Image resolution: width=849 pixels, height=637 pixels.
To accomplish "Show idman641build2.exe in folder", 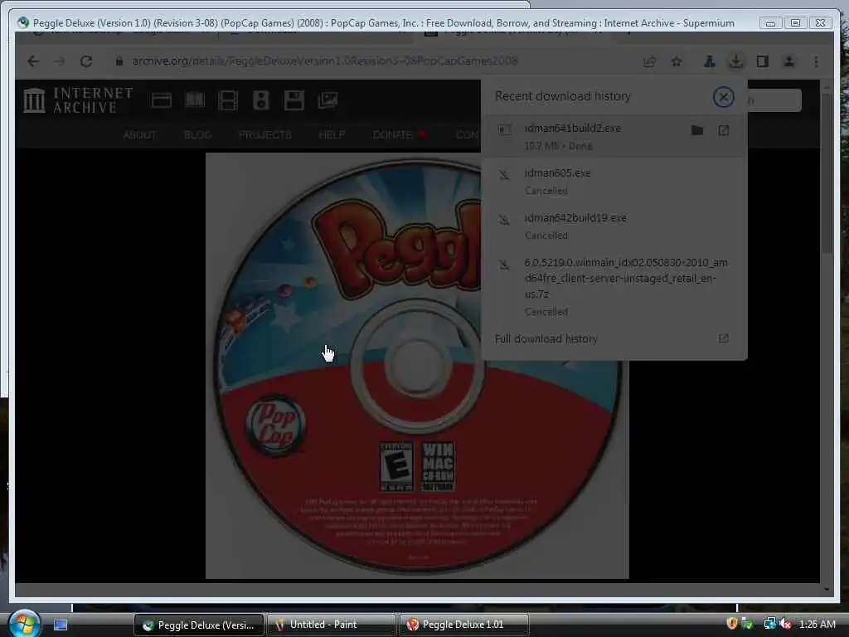I will tap(696, 130).
